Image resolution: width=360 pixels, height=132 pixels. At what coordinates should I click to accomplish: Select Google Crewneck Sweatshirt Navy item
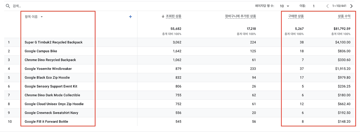(x=51, y=113)
